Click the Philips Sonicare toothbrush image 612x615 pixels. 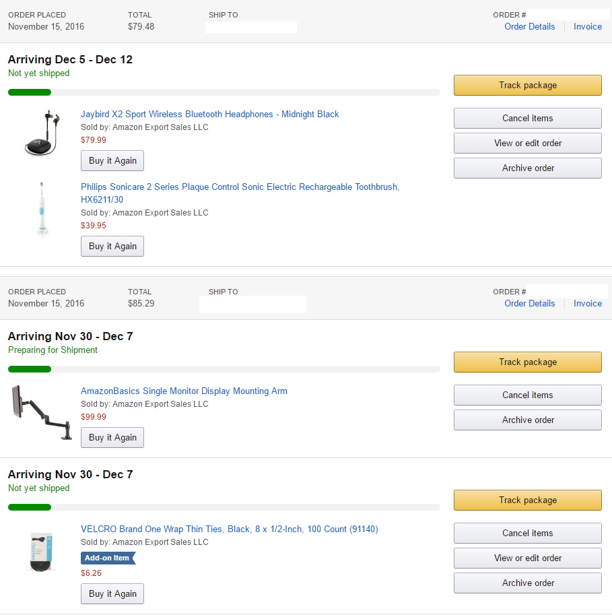click(42, 207)
